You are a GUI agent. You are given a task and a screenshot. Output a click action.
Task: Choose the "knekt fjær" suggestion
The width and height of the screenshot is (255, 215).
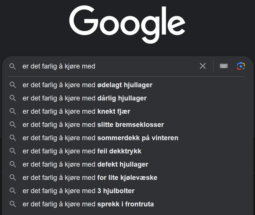[76, 111]
